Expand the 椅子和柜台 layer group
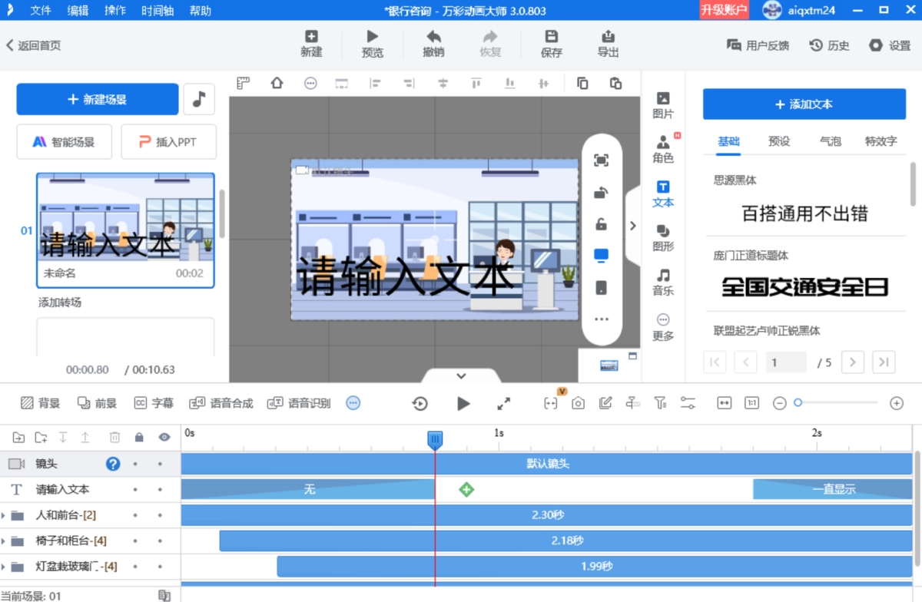922x602 pixels. coord(4,541)
